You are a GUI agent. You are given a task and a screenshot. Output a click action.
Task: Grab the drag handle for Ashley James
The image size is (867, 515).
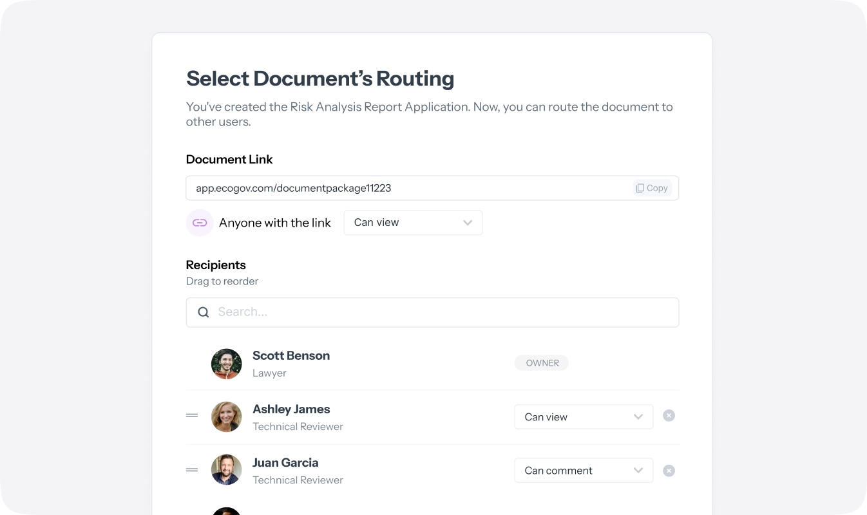pyautogui.click(x=192, y=416)
